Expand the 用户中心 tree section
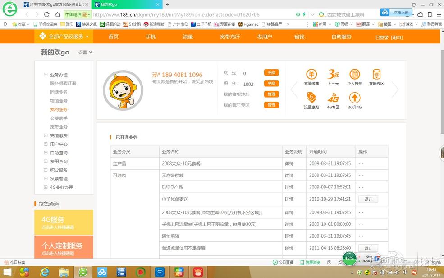Image resolution: width=444 pixels, height=278 pixels. (x=46, y=144)
